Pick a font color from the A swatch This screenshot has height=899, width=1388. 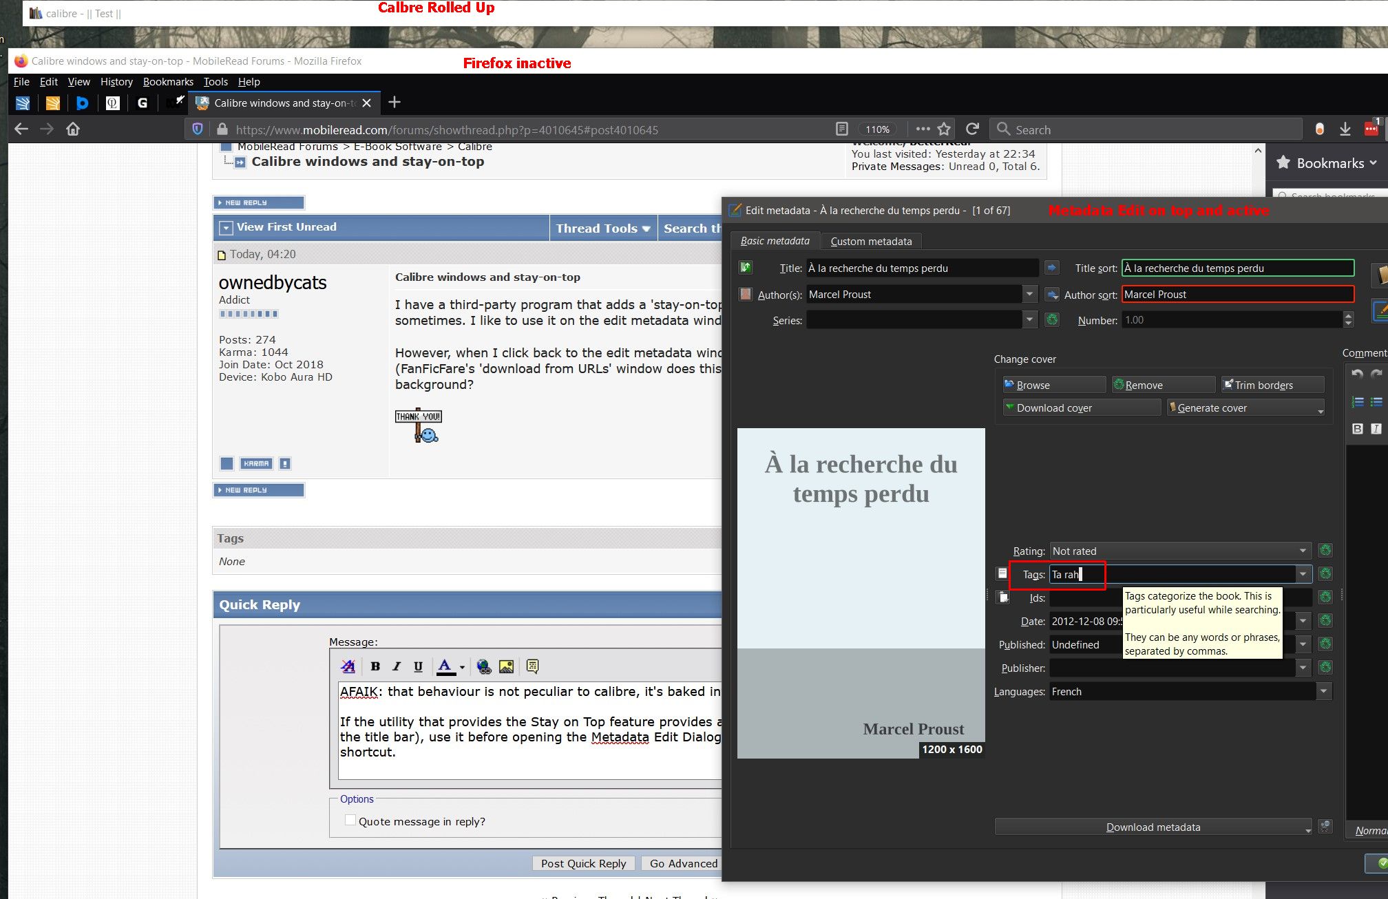[x=445, y=666]
